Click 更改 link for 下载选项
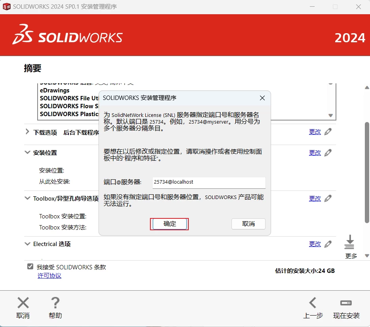Viewport: 370px width, 327px height. (x=315, y=132)
